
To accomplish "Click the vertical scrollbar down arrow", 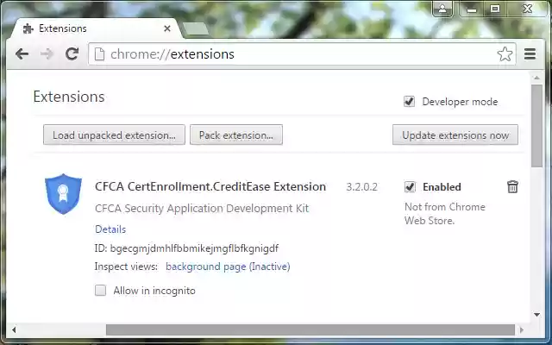I will [x=536, y=314].
